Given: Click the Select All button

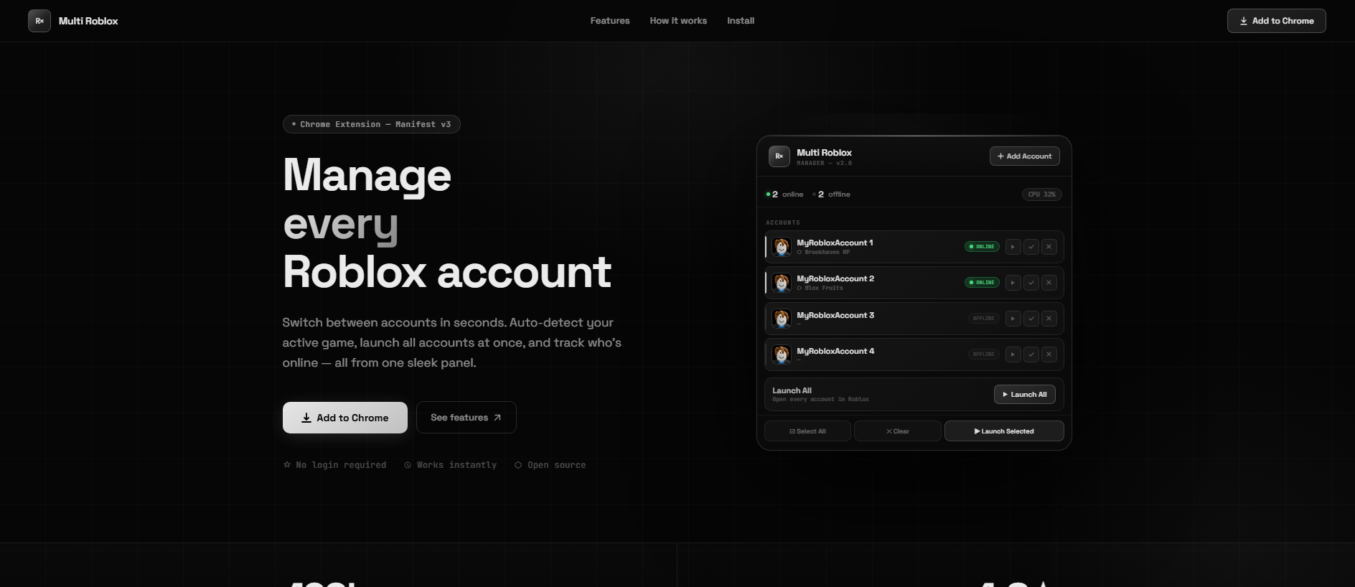Looking at the screenshot, I should tap(807, 431).
